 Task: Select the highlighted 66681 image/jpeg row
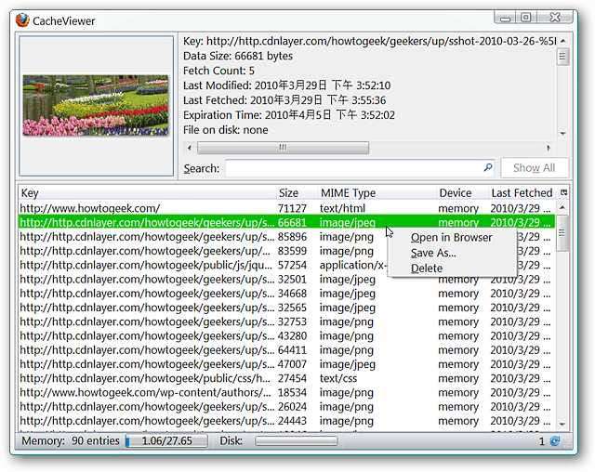[x=286, y=222]
